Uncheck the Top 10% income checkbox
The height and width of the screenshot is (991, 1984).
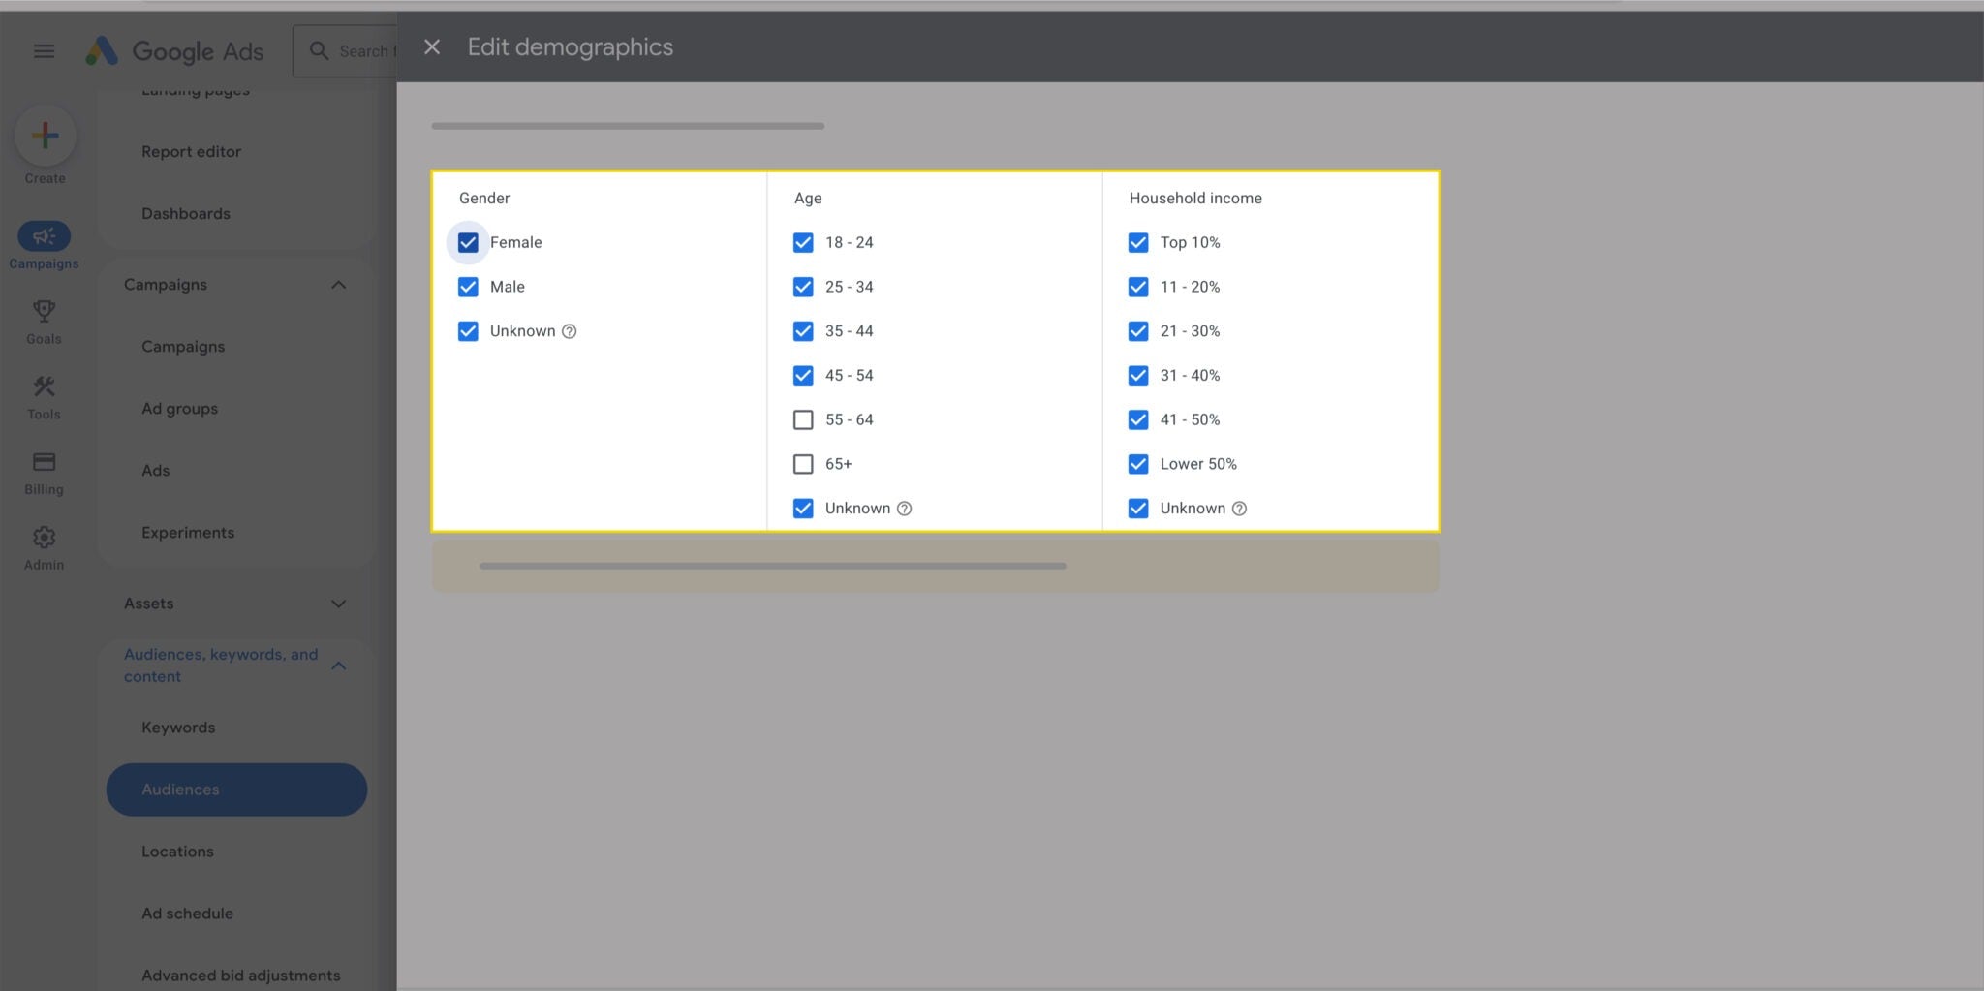coord(1138,242)
